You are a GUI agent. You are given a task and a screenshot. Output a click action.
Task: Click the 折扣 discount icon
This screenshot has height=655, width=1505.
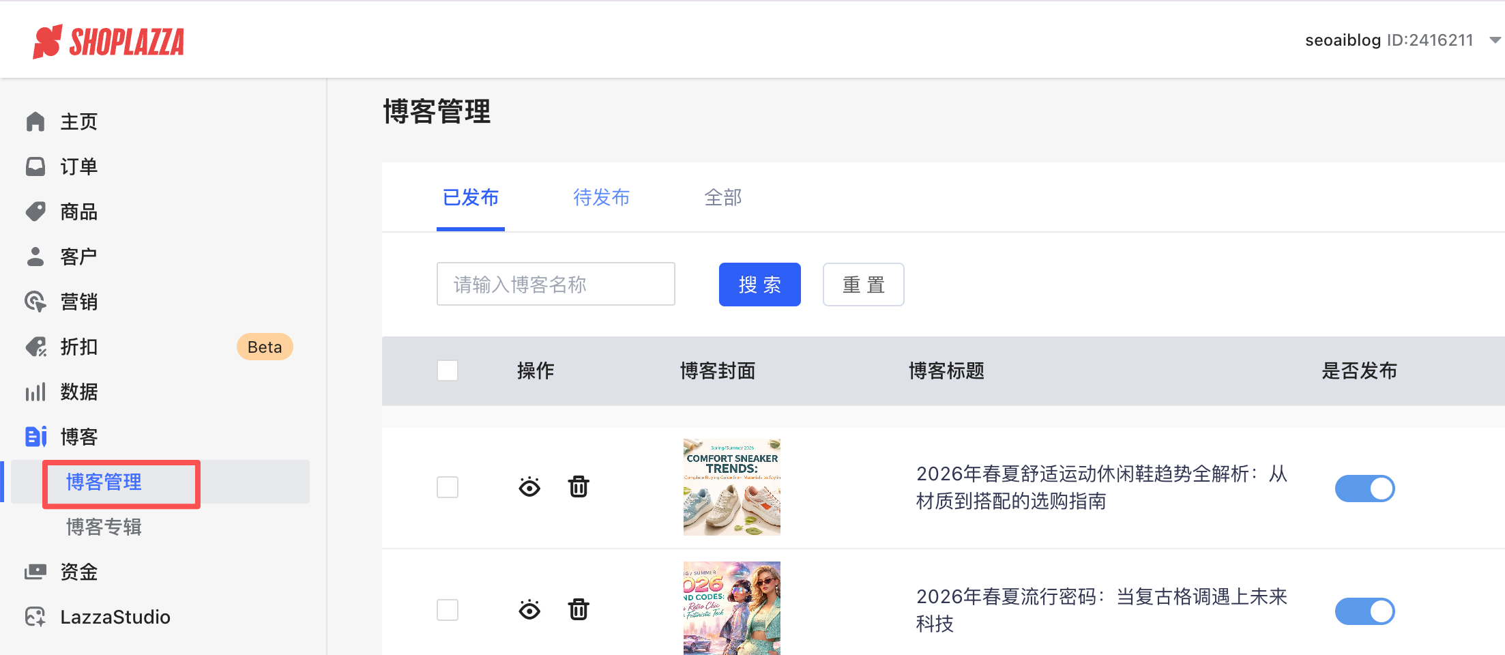coord(35,347)
